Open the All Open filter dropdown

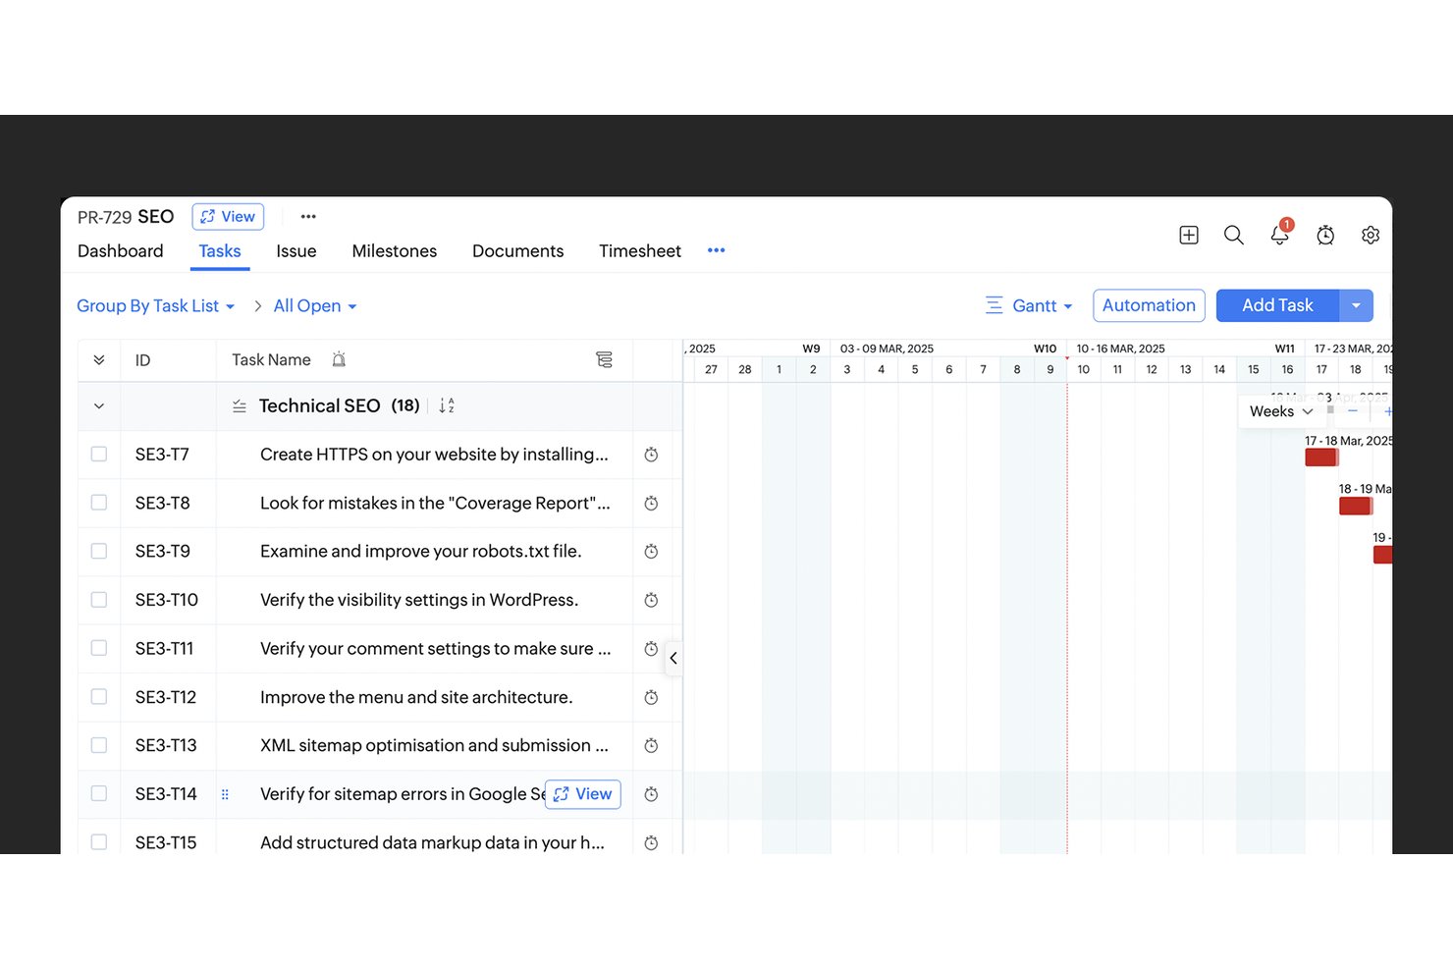pos(315,305)
